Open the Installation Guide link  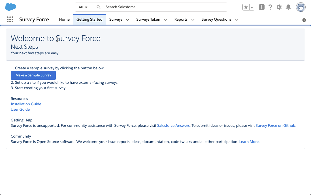pyautogui.click(x=26, y=104)
